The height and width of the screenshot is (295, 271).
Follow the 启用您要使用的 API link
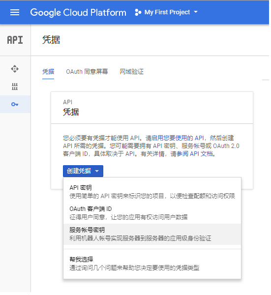[178, 138]
